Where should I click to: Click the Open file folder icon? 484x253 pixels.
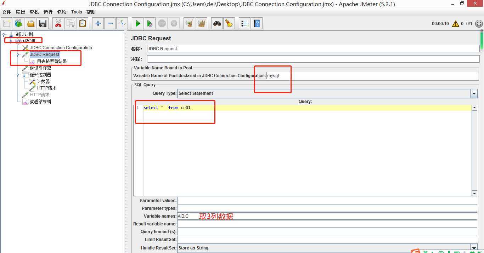pos(31,23)
